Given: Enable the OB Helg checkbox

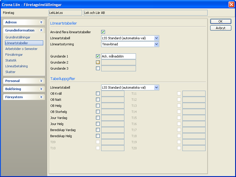Looking at the screenshot, I should pos(98,106).
